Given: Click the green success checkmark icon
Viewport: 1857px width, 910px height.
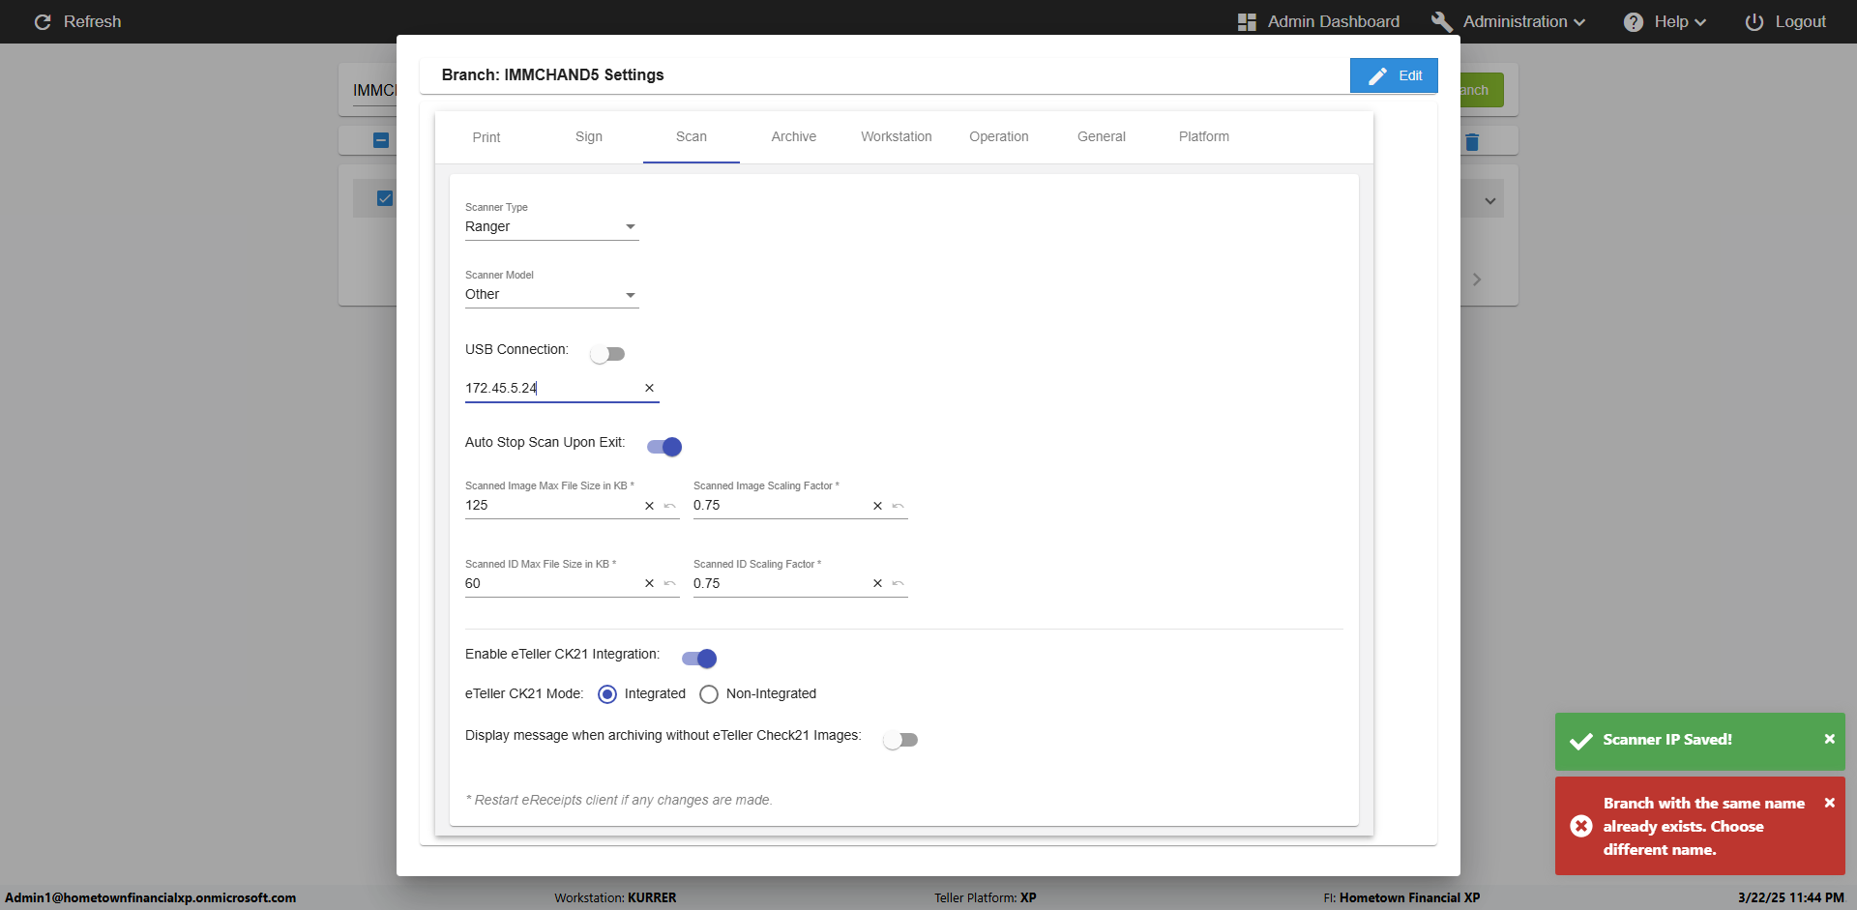Looking at the screenshot, I should (1581, 741).
